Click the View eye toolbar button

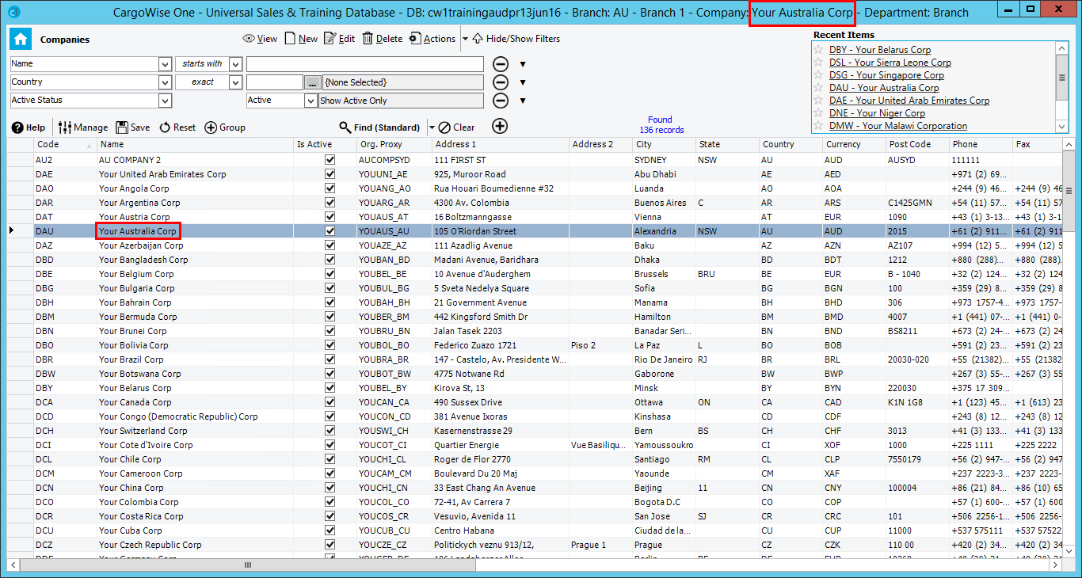(260, 39)
